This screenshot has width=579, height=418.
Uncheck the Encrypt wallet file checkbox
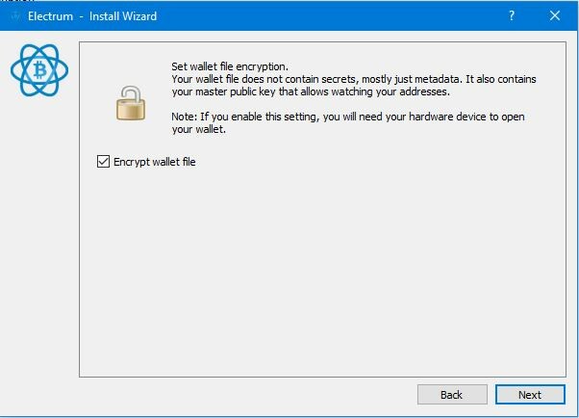click(104, 162)
